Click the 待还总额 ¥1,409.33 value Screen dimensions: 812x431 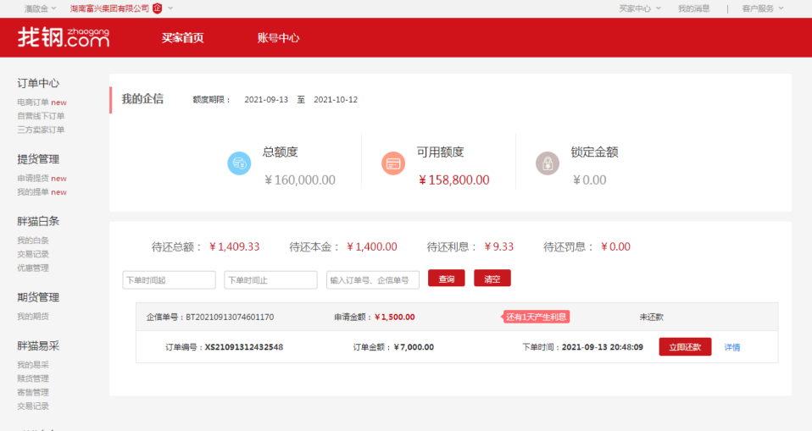(x=234, y=246)
